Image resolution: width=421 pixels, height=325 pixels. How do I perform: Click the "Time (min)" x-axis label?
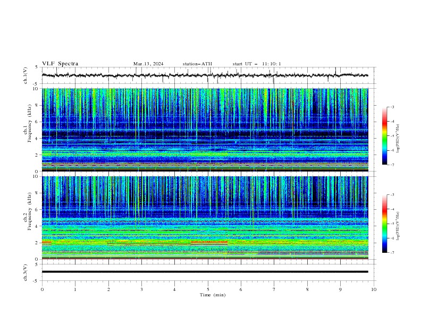213,295
